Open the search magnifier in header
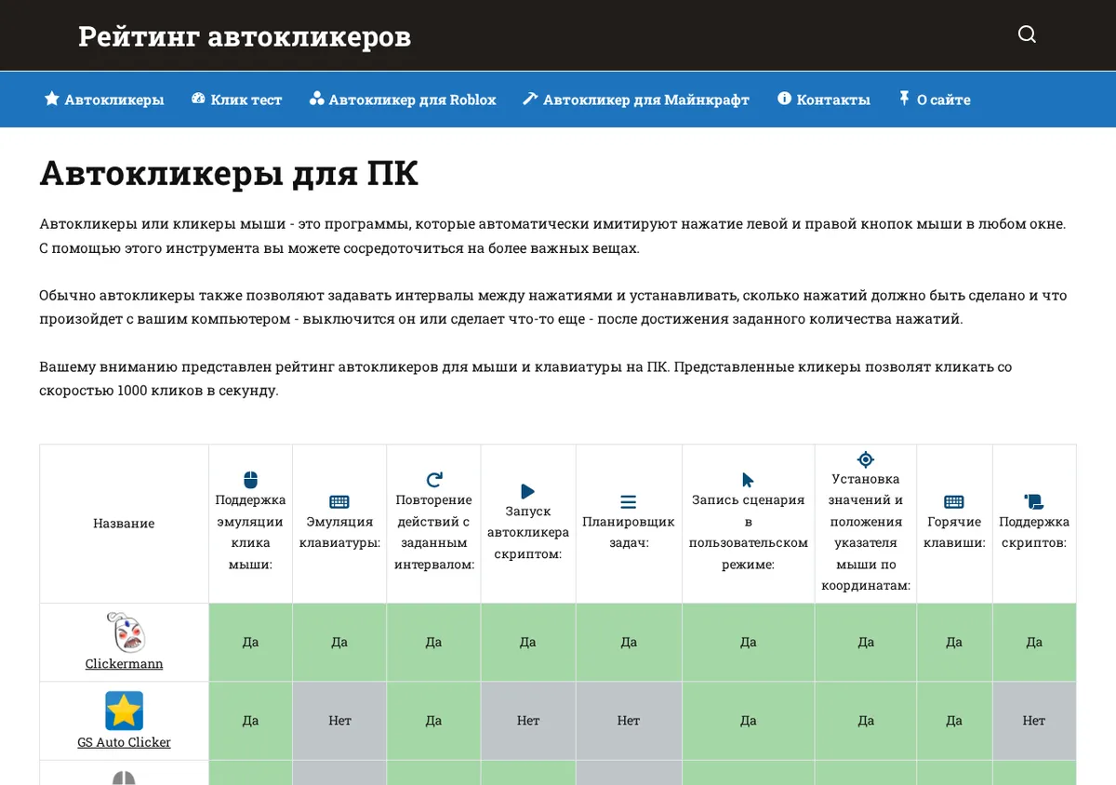Image resolution: width=1116 pixels, height=785 pixels. pyautogui.click(x=1027, y=34)
